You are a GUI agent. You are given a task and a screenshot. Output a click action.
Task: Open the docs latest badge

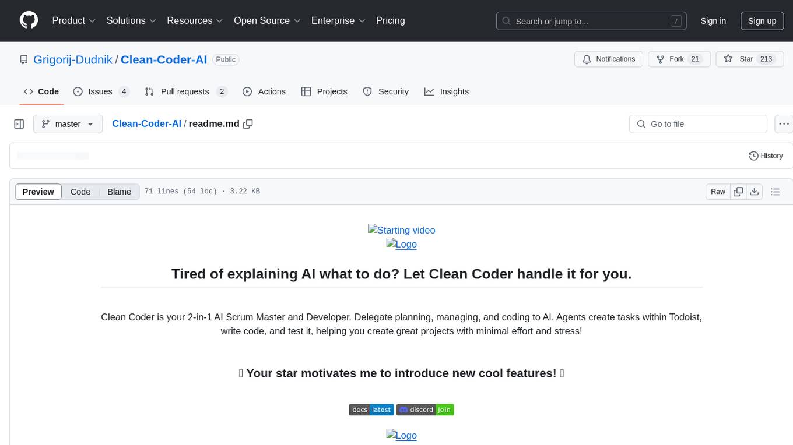(x=371, y=409)
